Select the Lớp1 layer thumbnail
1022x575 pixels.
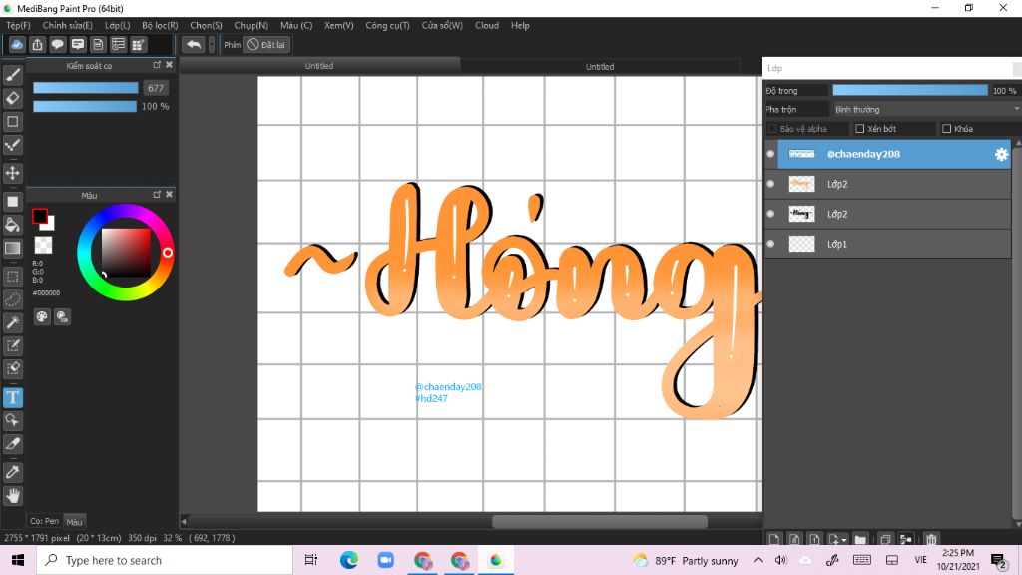[x=801, y=244]
